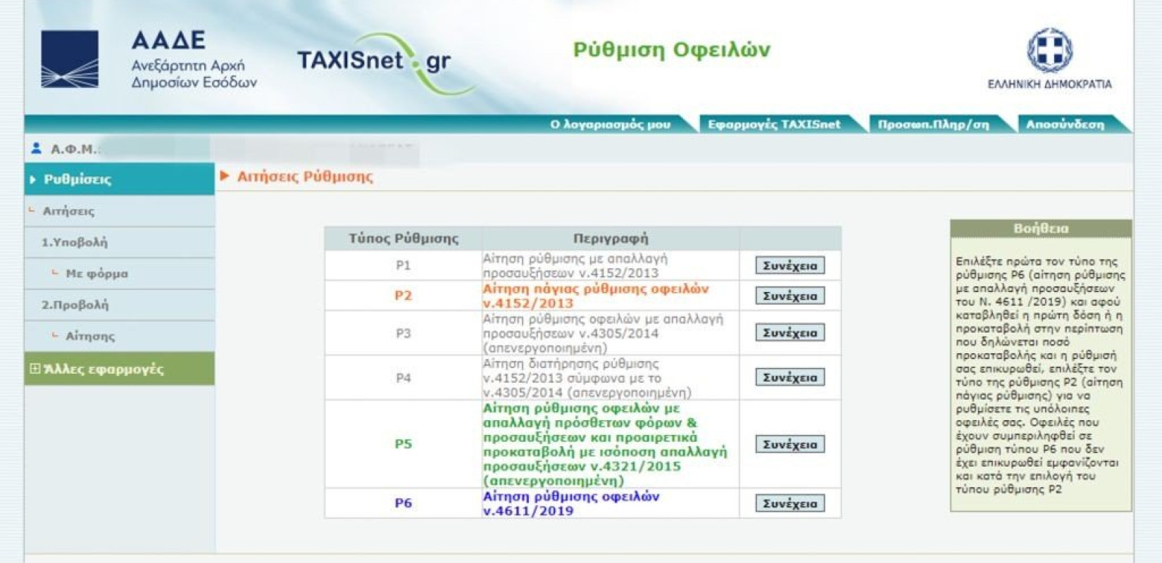Open the Εφαρμογές TAXISnet tab
1162x563 pixels.
774,125
